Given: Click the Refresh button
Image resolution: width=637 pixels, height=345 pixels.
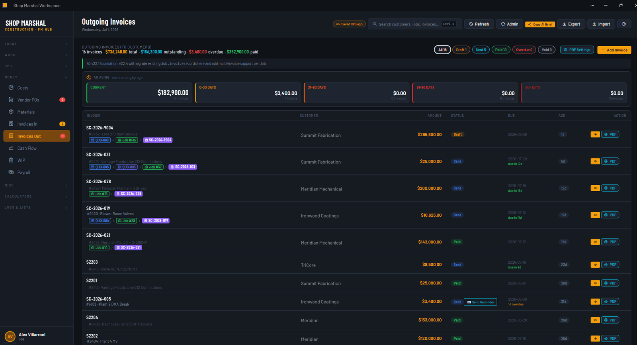Looking at the screenshot, I should (x=479, y=24).
